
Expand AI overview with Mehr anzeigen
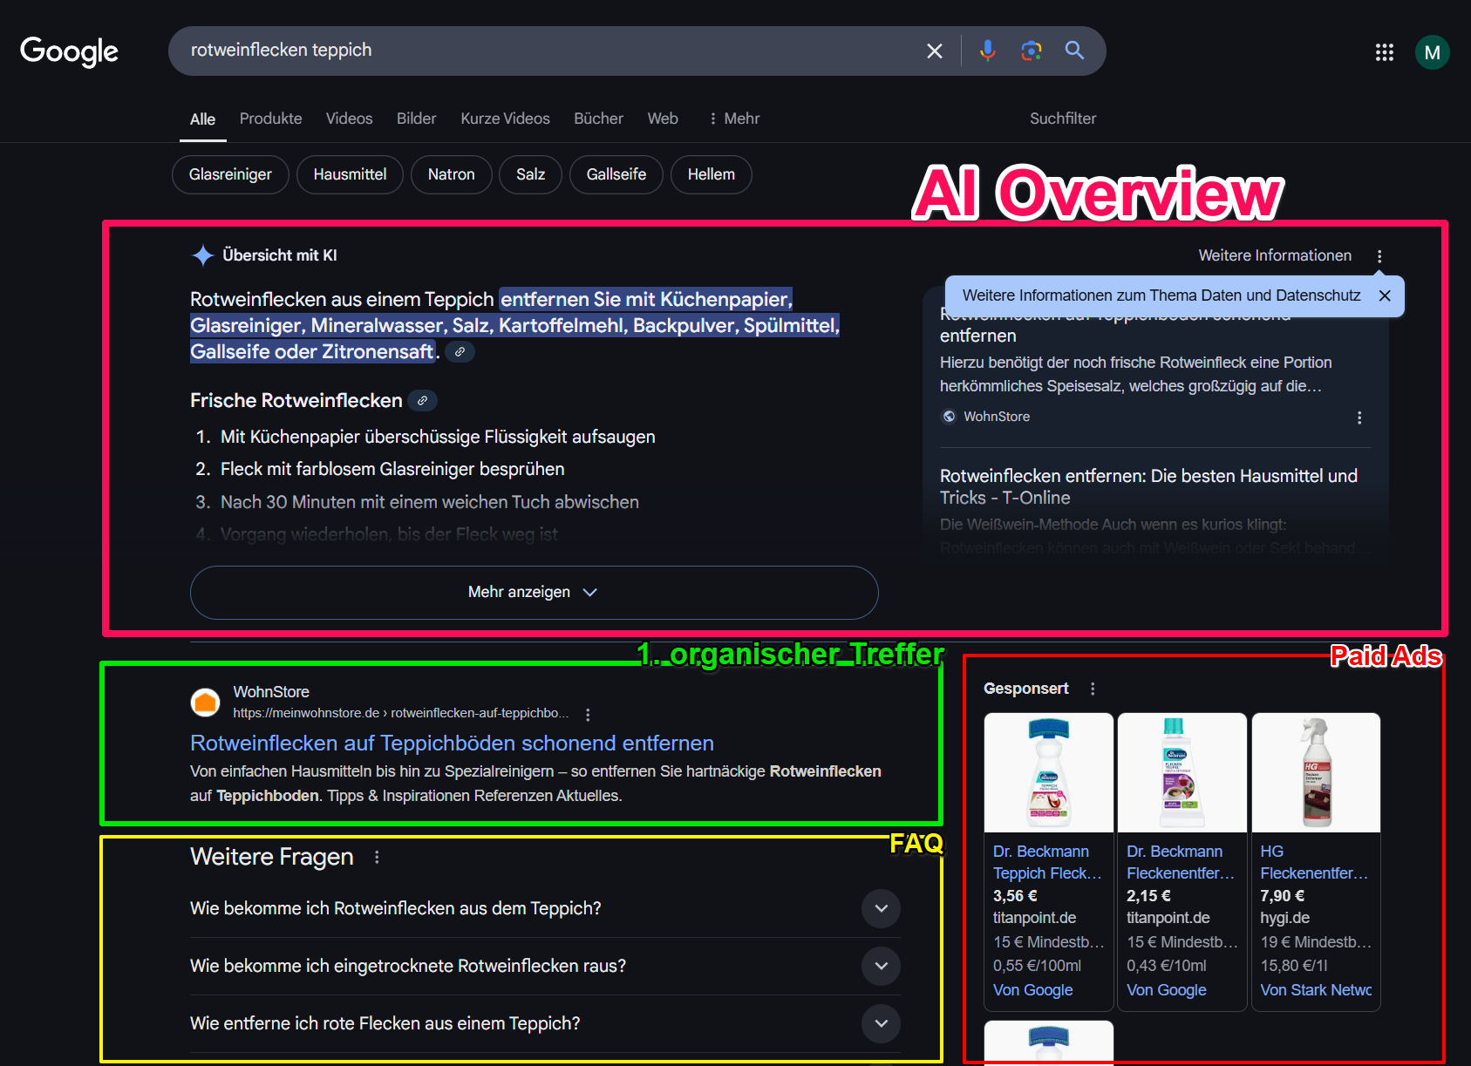click(534, 593)
